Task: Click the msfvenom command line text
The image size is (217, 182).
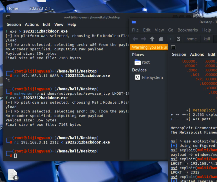Action: click(71, 94)
